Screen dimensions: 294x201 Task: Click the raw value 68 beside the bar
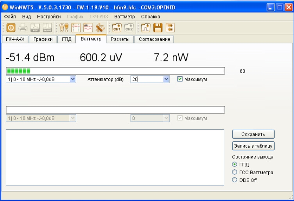click(242, 71)
